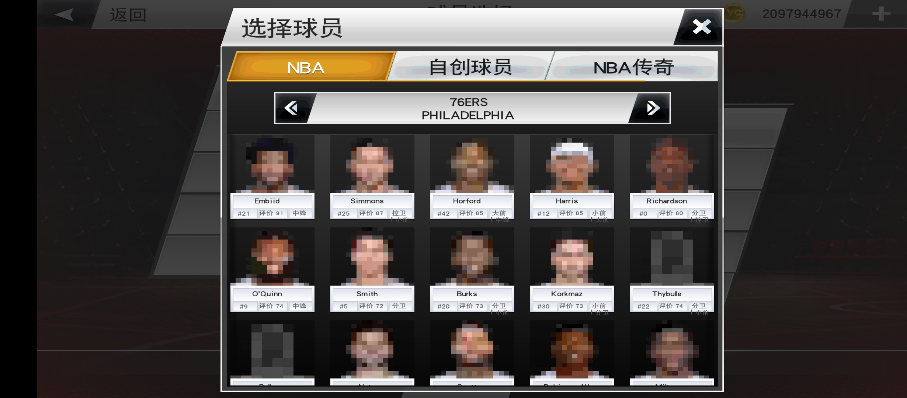Choose Horford's portrait card
Image resolution: width=907 pixels, height=398 pixels.
(x=472, y=177)
